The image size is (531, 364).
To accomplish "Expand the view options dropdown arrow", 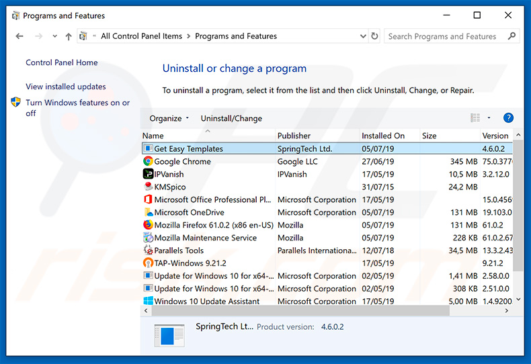I will tap(489, 118).
